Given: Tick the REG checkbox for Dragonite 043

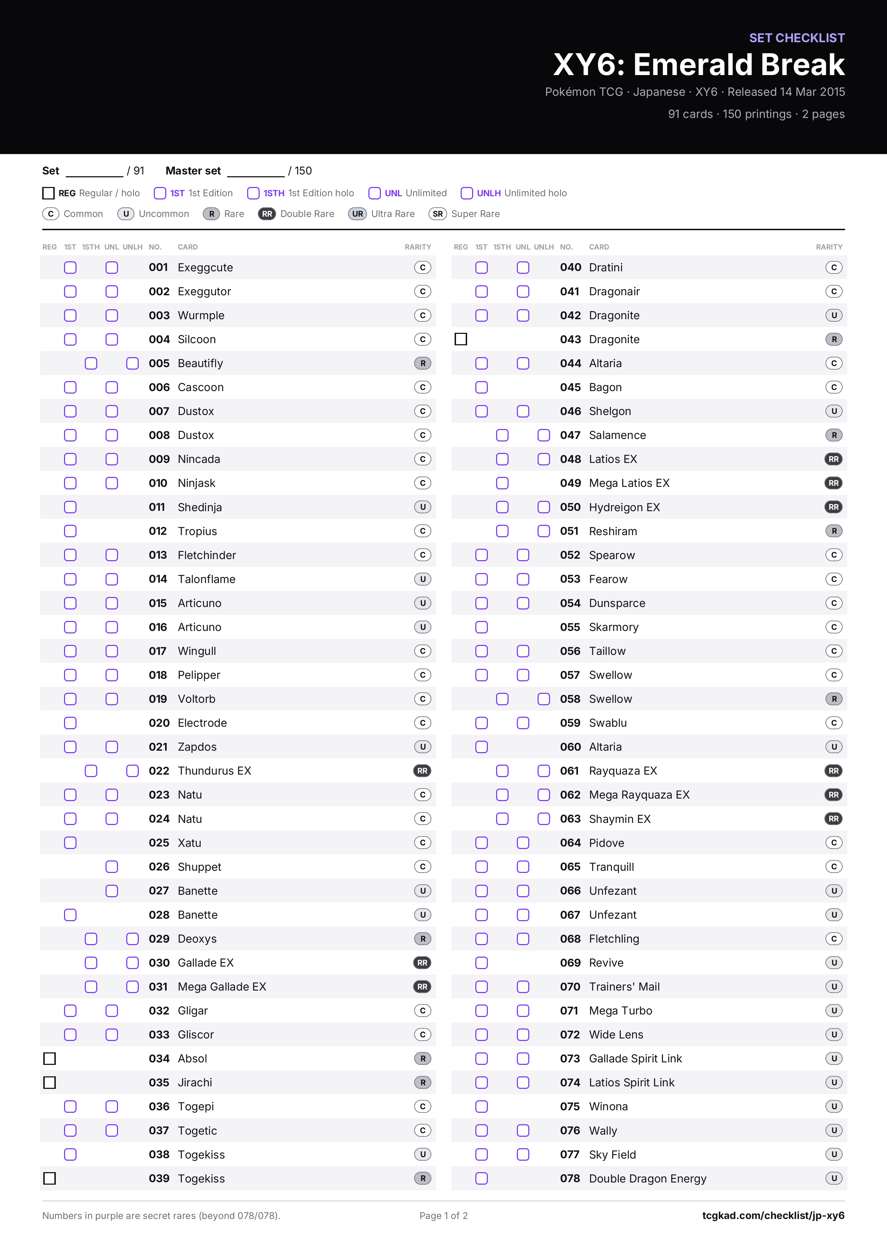Looking at the screenshot, I should pos(461,339).
